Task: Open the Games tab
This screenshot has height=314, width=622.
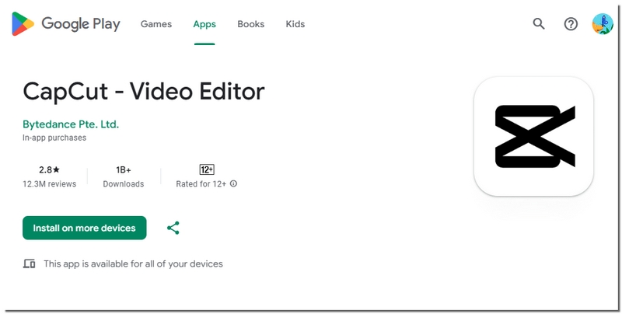Action: [x=156, y=24]
